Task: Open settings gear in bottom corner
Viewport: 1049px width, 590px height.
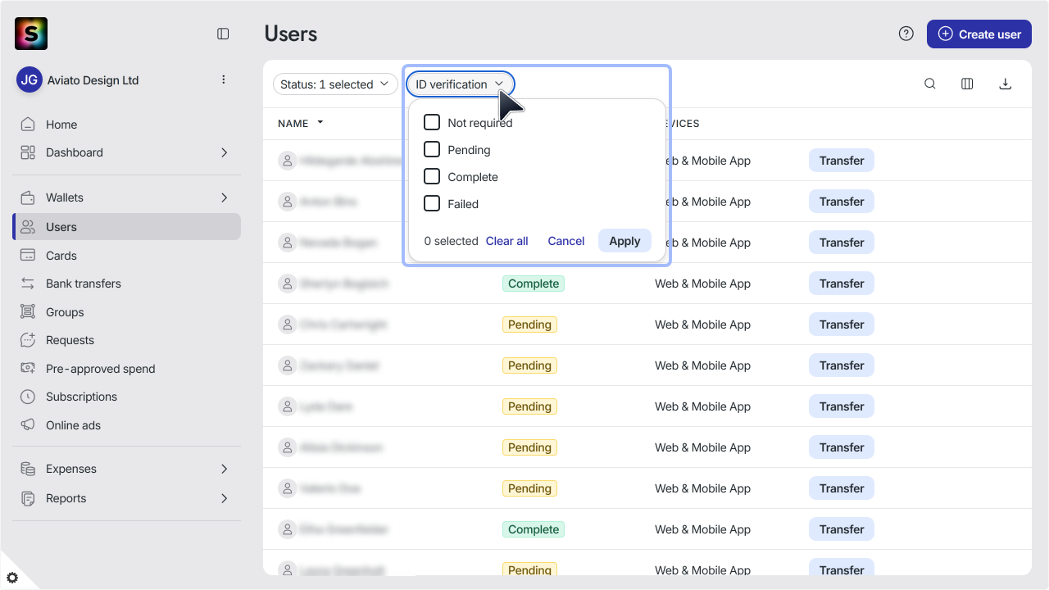Action: click(12, 578)
